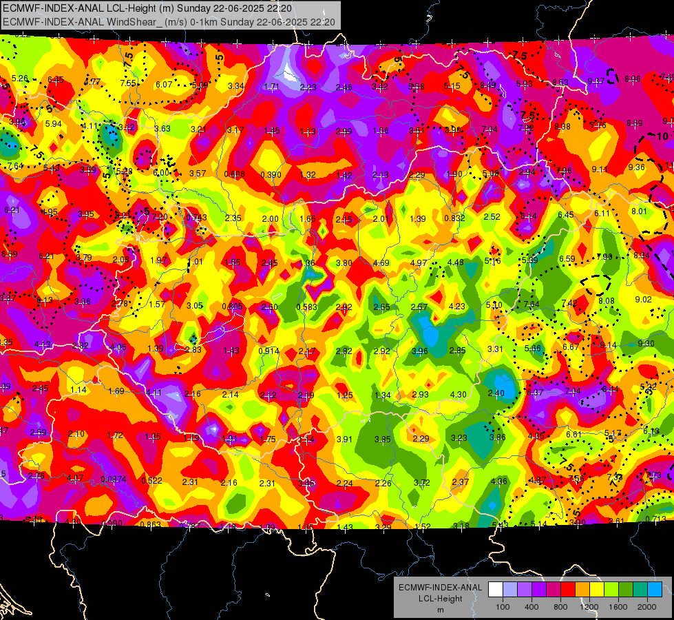Screen dimensions: 674x620
Task: Click the grid value 4.36
Action: (x=498, y=481)
